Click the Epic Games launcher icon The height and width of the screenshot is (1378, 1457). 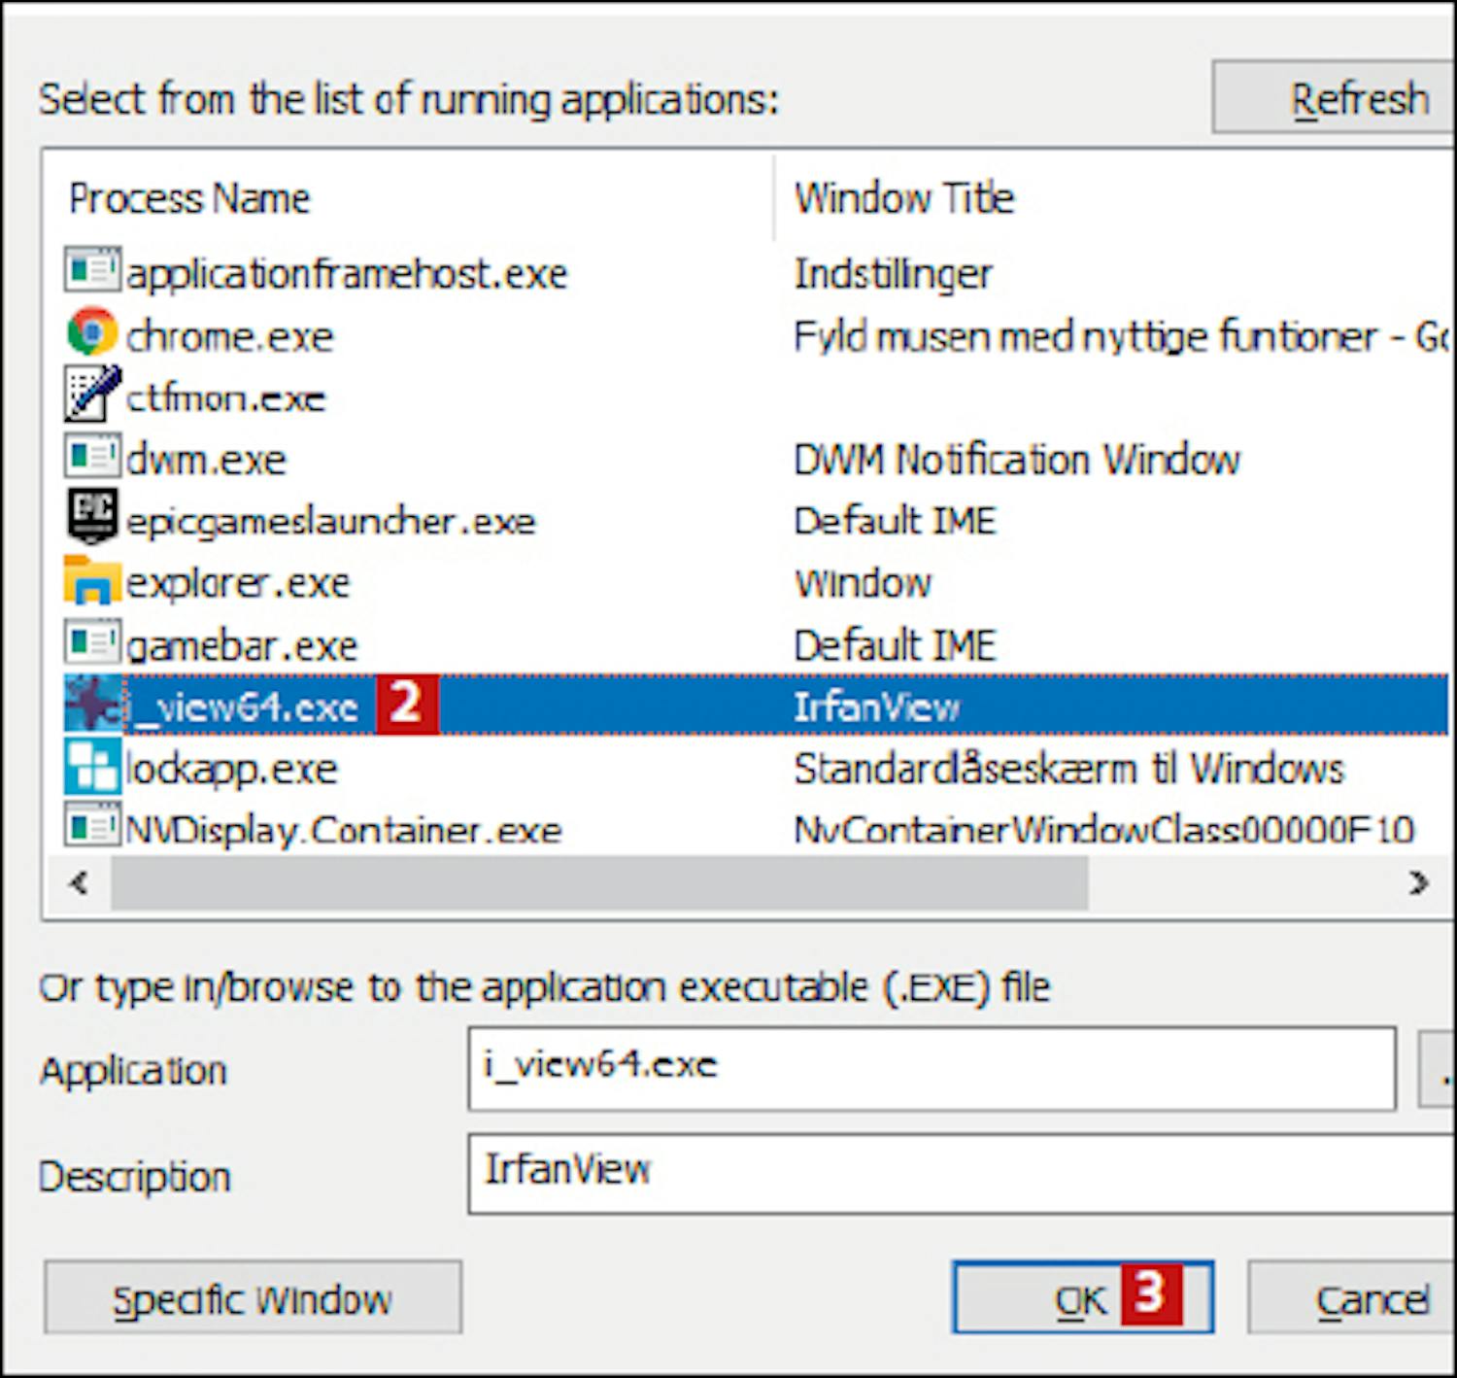pyautogui.click(x=92, y=516)
